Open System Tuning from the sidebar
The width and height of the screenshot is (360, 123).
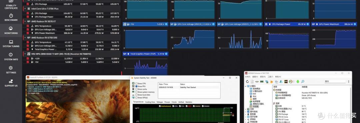pos(11,44)
